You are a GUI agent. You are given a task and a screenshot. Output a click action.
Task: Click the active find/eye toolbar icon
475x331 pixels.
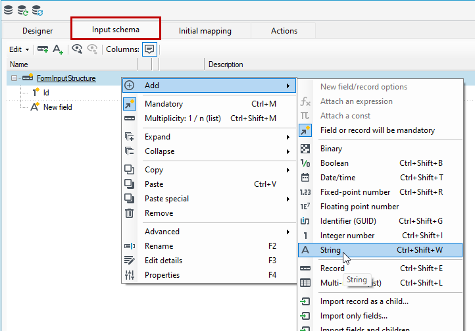[x=77, y=49]
